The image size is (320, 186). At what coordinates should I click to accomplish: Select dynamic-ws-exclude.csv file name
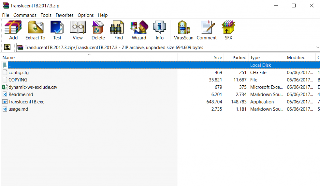33,87
